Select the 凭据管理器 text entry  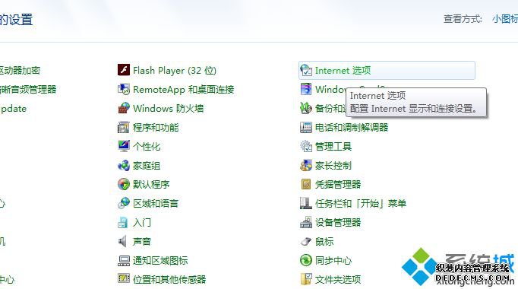tap(338, 185)
